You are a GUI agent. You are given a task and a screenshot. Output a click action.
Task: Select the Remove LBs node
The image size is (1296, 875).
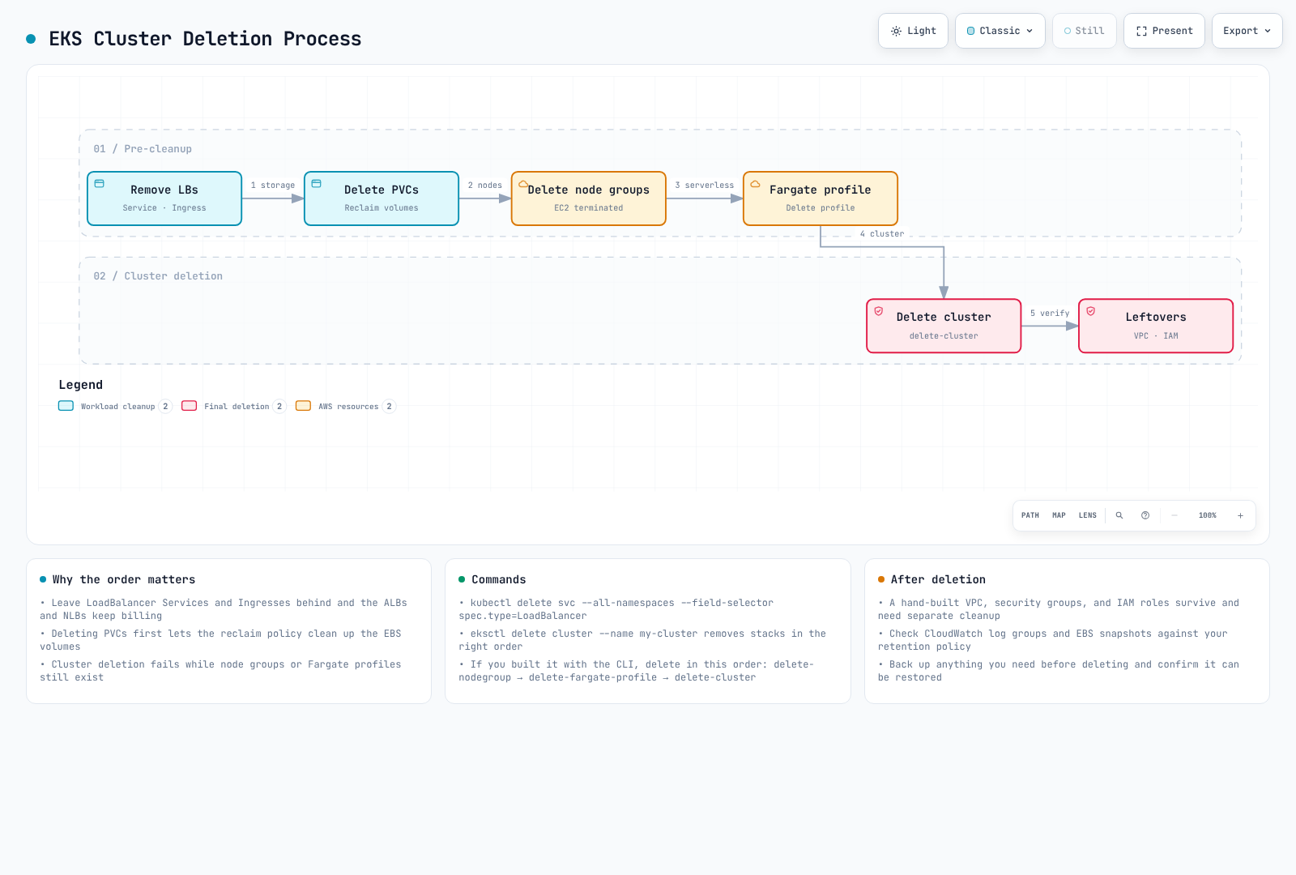click(164, 198)
